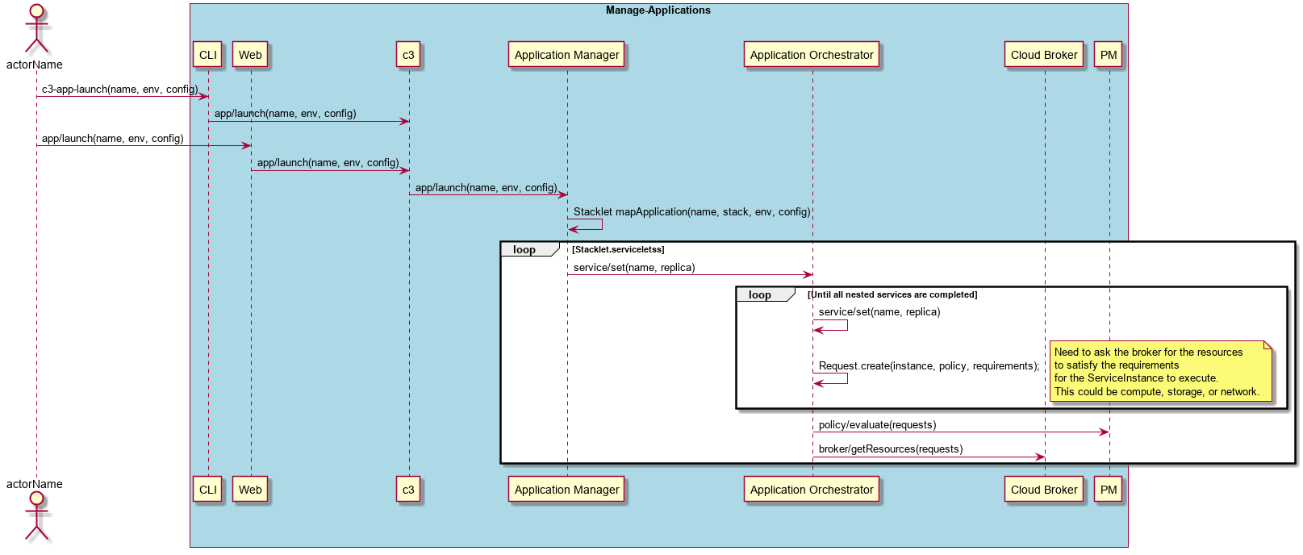
Task: Select the top Application Orchestrator box
Action: point(812,55)
